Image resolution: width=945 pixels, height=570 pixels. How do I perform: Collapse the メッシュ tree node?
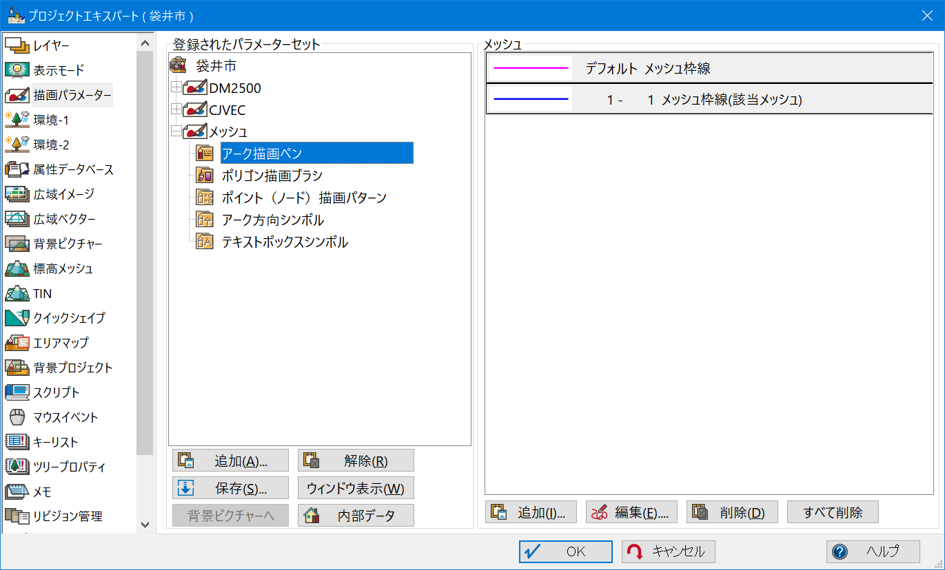pos(176,131)
